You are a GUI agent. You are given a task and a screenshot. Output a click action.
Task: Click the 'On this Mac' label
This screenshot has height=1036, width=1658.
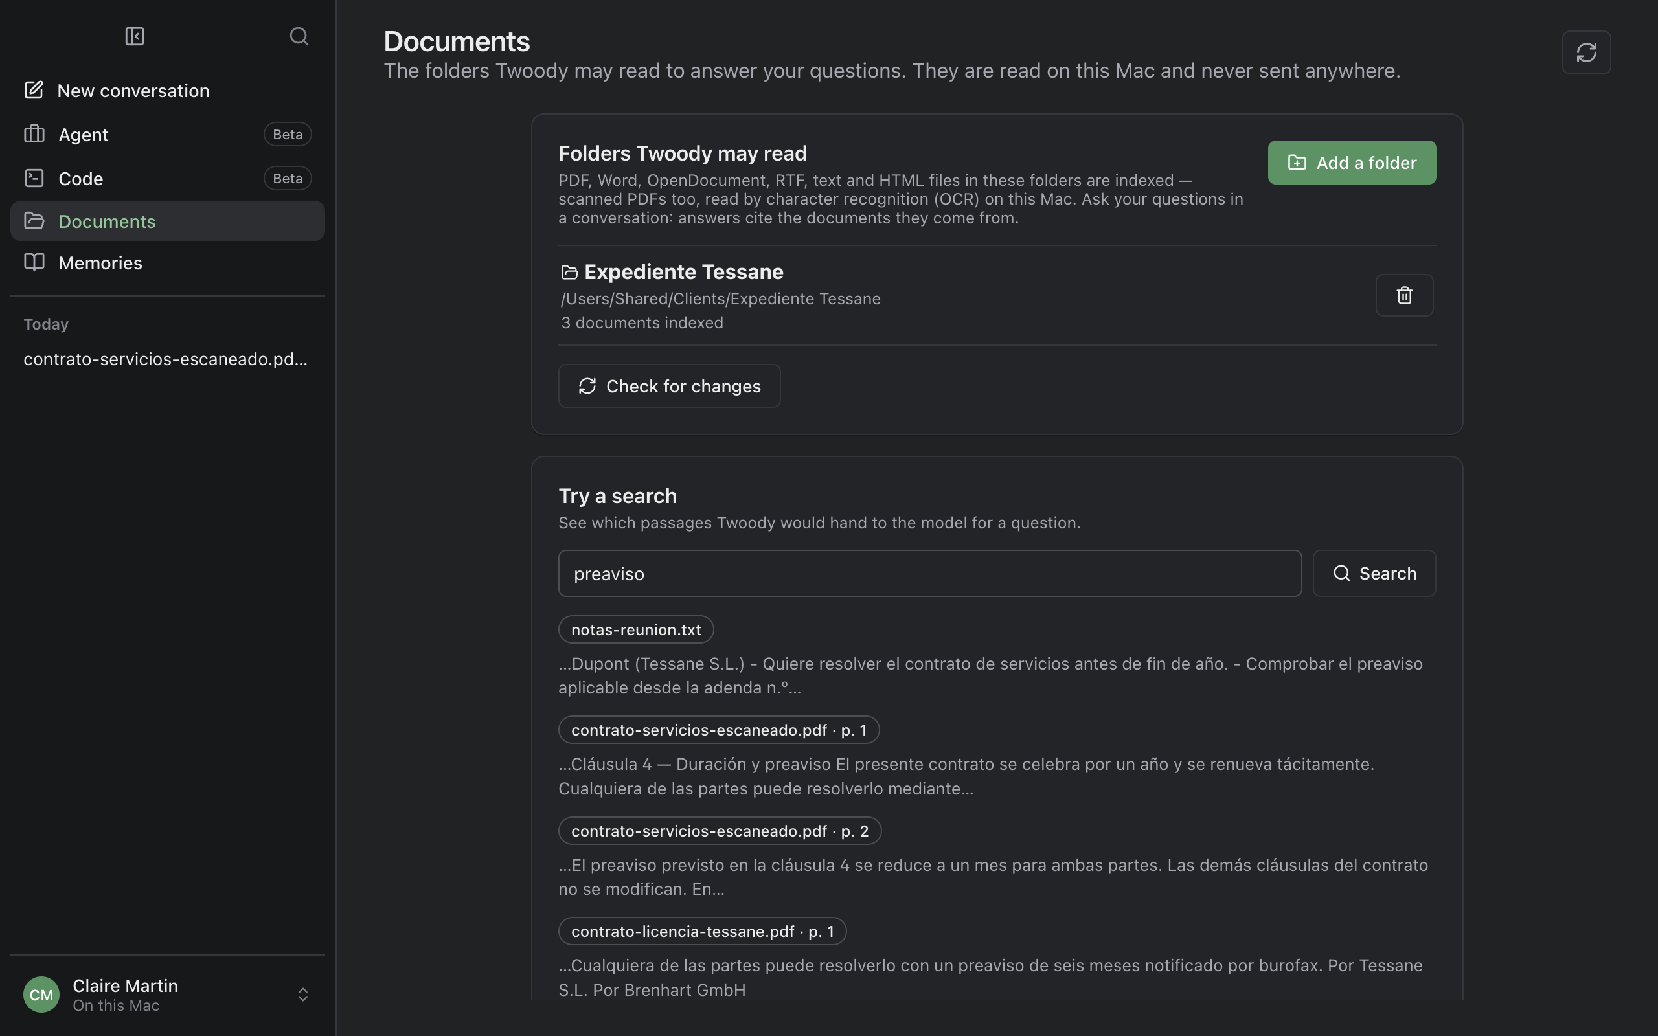pos(116,1006)
